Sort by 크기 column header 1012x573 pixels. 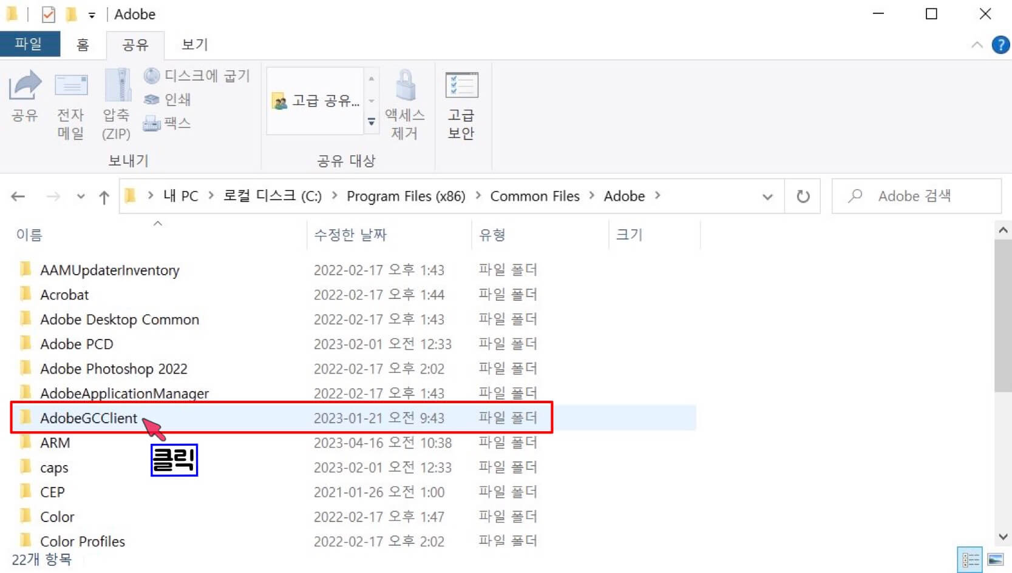[x=629, y=235]
